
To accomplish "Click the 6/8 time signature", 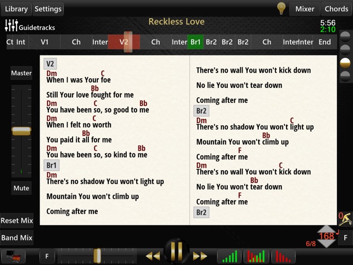I will (311, 244).
